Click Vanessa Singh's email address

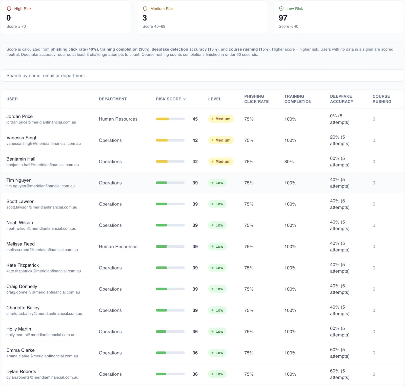click(x=44, y=143)
